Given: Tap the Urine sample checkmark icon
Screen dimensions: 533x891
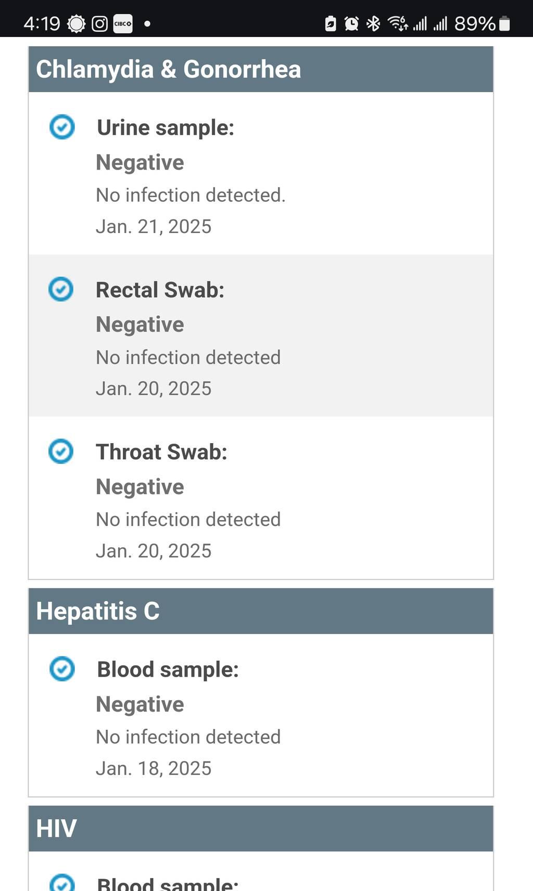Looking at the screenshot, I should (62, 127).
